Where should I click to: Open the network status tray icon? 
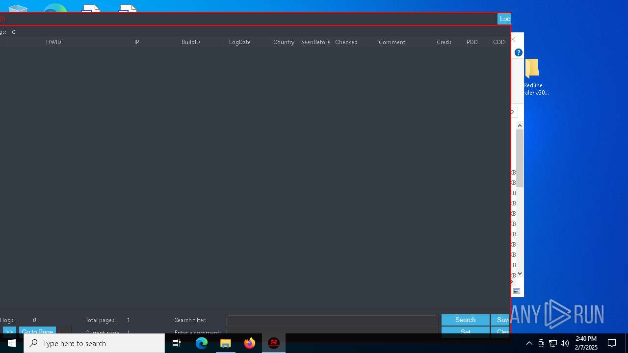[x=553, y=343]
